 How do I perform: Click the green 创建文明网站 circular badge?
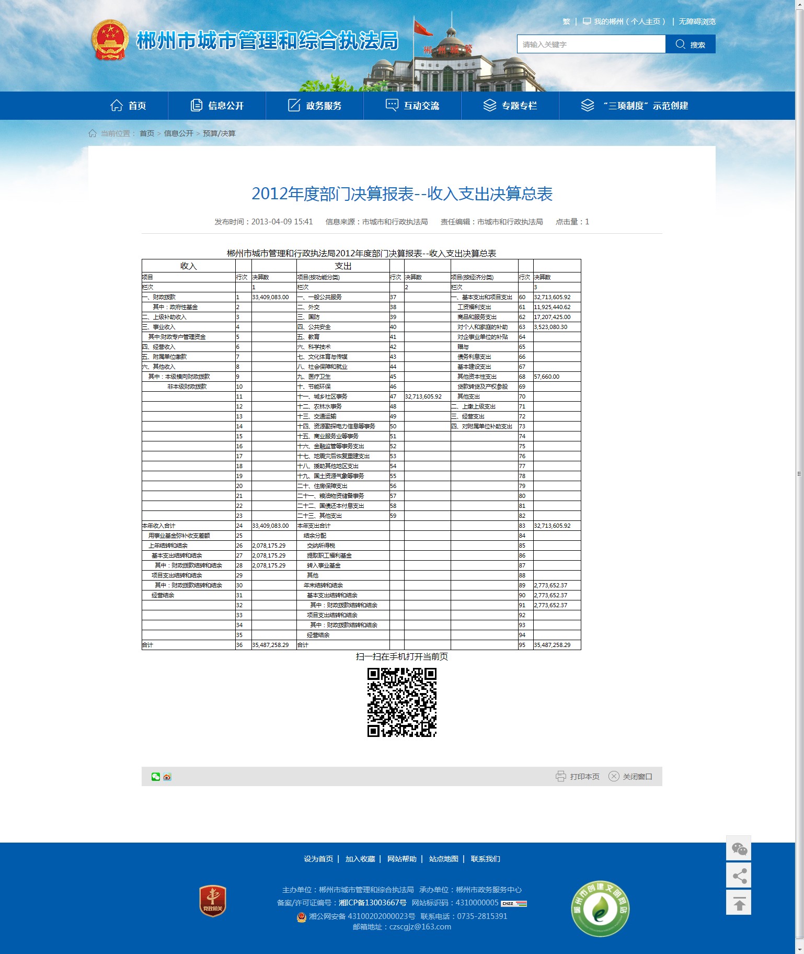click(x=600, y=908)
